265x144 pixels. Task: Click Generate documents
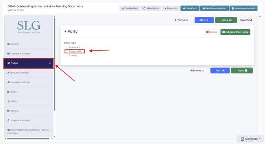point(243,8)
